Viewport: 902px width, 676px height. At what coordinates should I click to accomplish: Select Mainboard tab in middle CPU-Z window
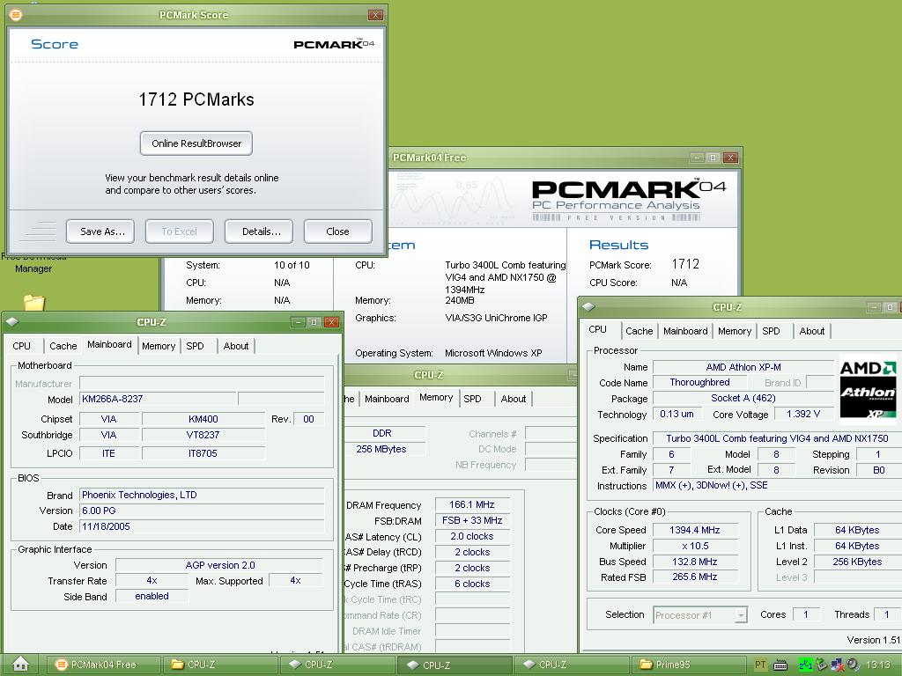click(x=387, y=399)
